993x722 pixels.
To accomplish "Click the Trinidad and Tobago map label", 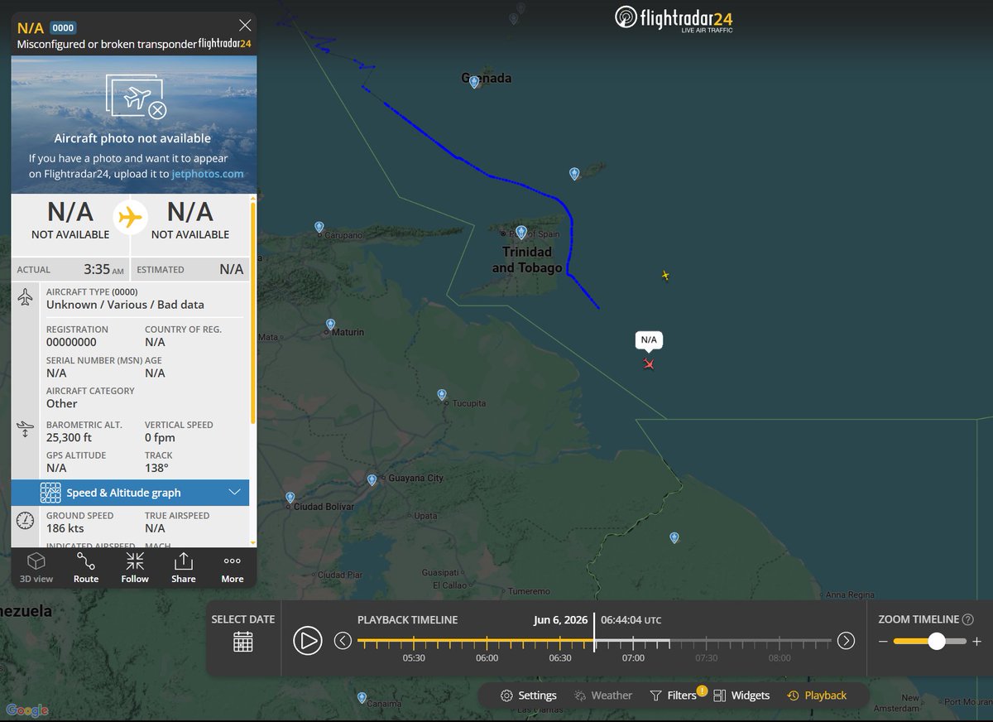I will pyautogui.click(x=527, y=260).
